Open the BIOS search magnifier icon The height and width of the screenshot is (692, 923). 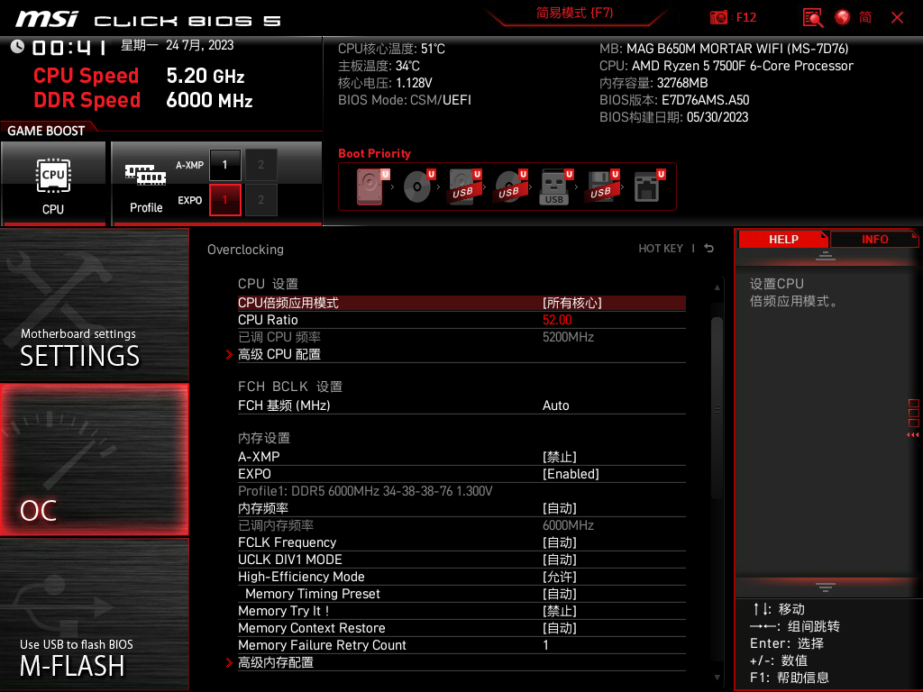(812, 17)
